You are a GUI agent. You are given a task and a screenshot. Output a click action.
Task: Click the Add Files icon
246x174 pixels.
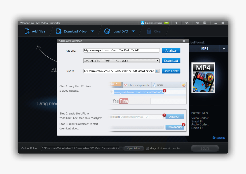click(x=27, y=31)
